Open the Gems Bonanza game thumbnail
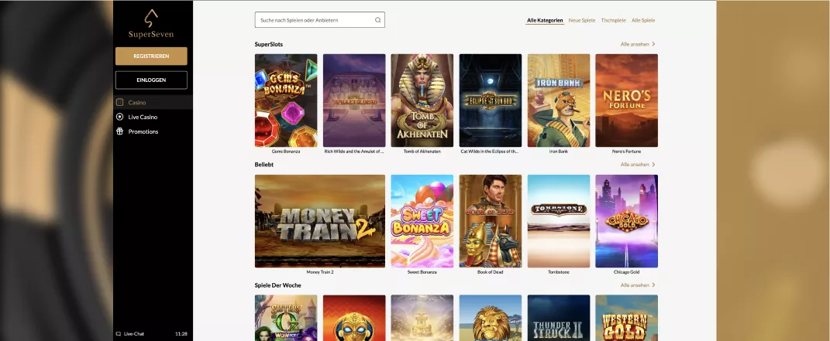Image resolution: width=830 pixels, height=341 pixels. click(286, 101)
